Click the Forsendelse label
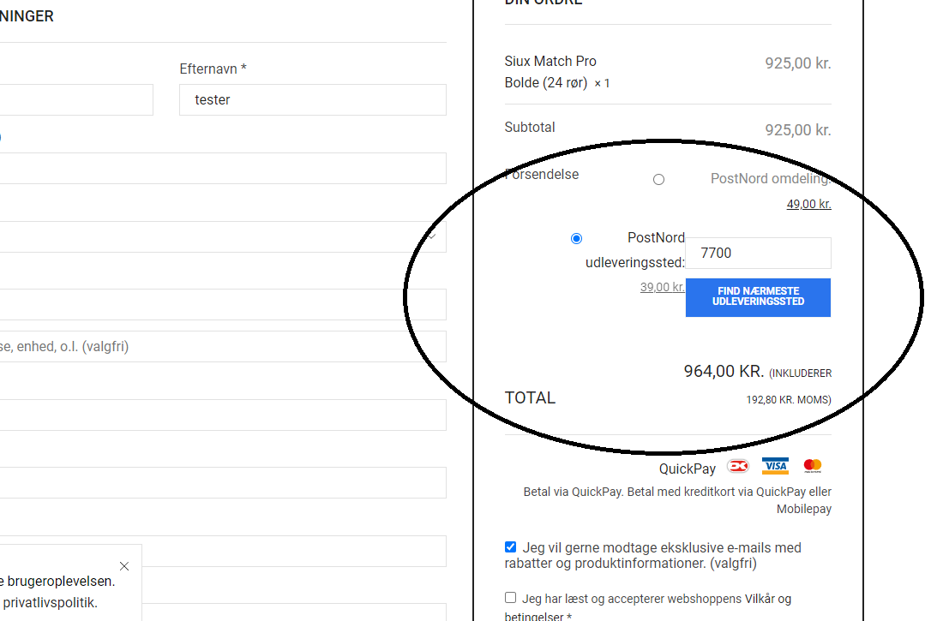This screenshot has width=925, height=621. [542, 175]
